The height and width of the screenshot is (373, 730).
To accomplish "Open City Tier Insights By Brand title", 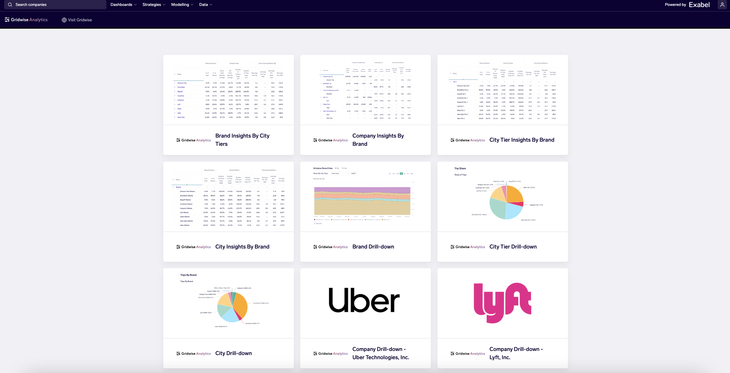I will tap(522, 140).
